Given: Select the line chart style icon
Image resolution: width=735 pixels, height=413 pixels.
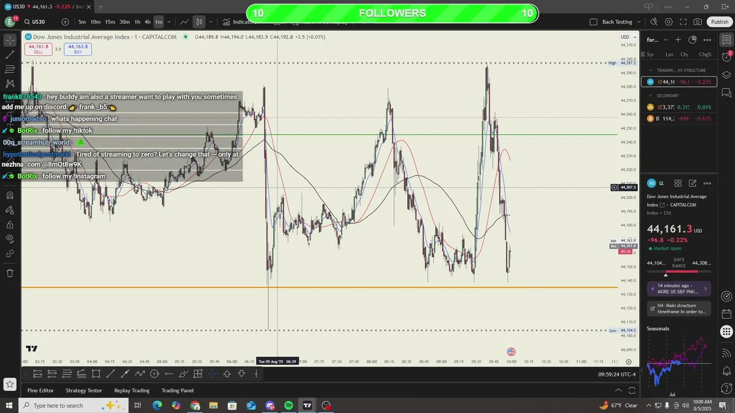Looking at the screenshot, I should (184, 22).
